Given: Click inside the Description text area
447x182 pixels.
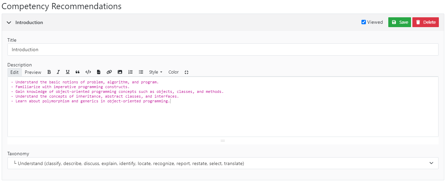Looking at the screenshot, I should [x=223, y=107].
